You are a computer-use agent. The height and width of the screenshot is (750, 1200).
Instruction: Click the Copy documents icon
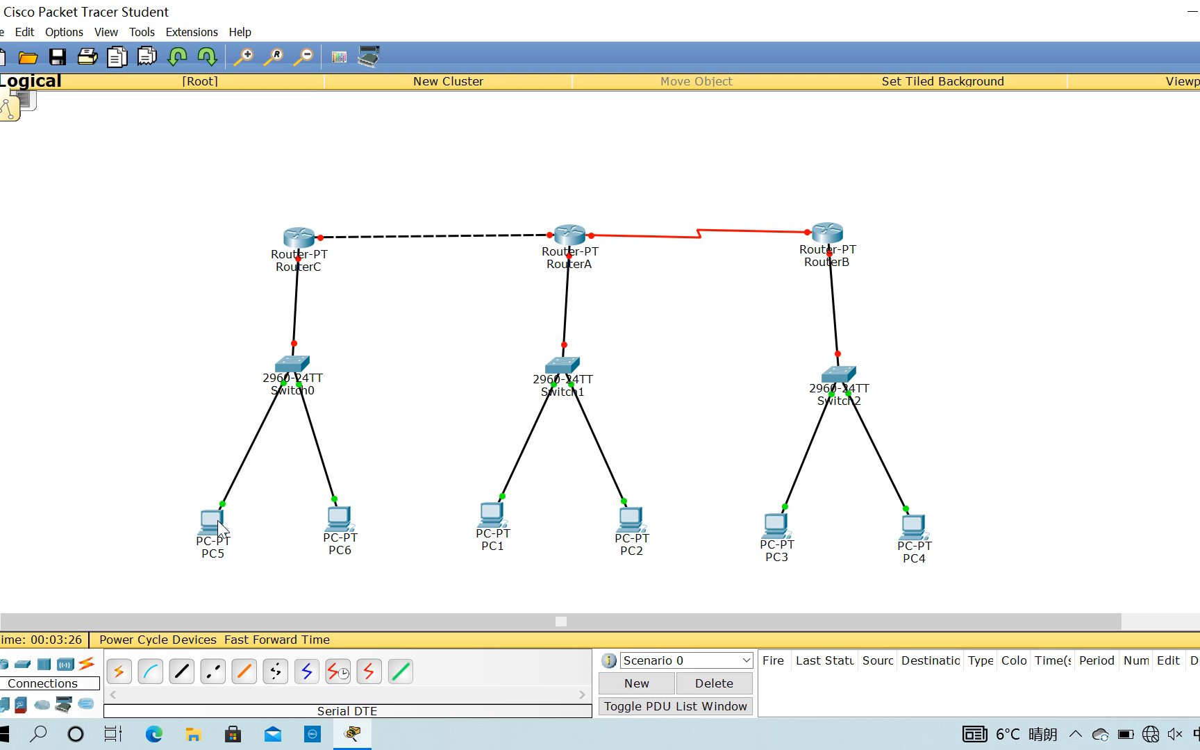(x=117, y=57)
